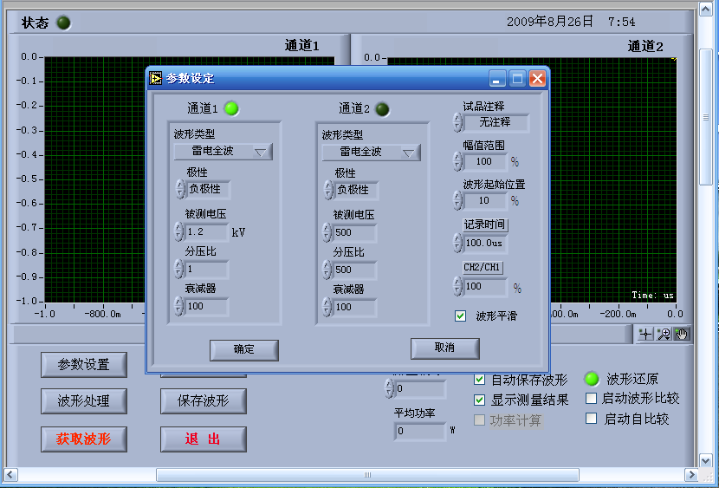Click the CH2/CH1 stepper arrows
This screenshot has height=488, width=719.
pos(457,286)
